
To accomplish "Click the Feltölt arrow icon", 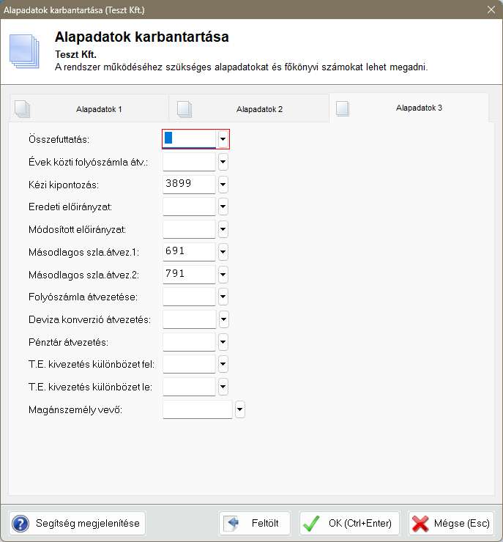I will tap(232, 524).
